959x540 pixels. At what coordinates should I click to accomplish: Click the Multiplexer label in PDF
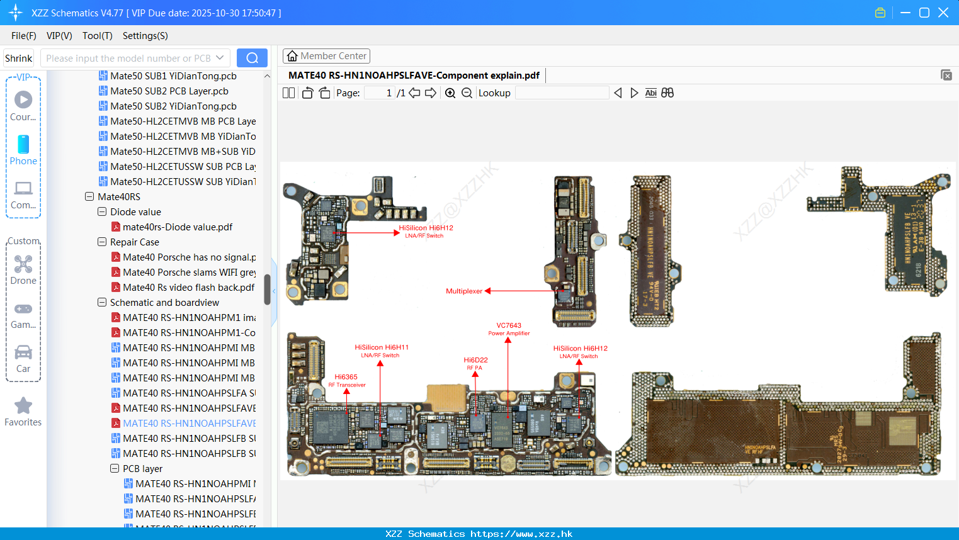point(464,291)
